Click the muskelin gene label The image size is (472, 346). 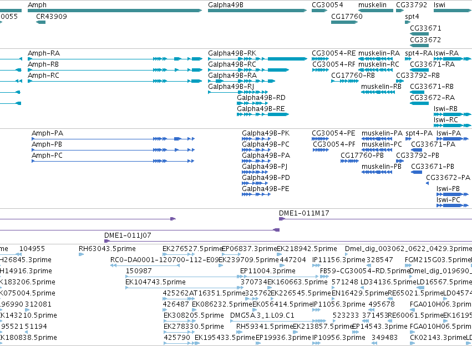click(372, 5)
